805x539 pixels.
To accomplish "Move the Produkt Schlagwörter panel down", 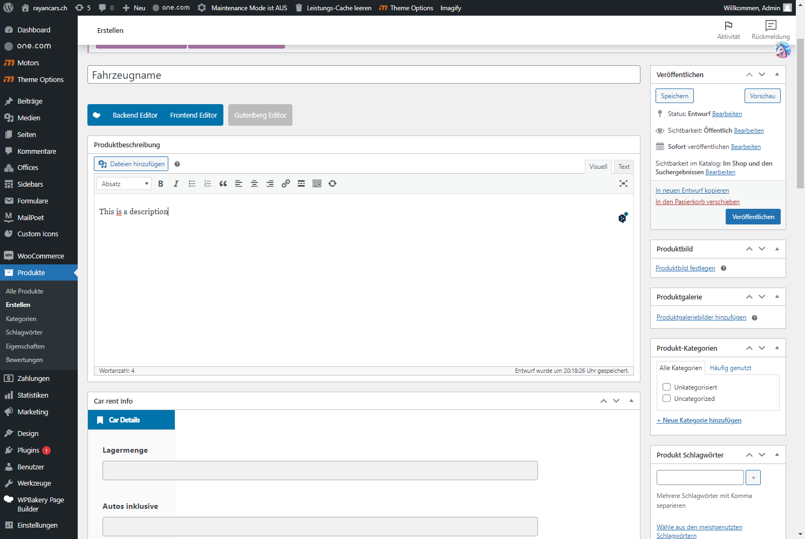I will tap(762, 455).
